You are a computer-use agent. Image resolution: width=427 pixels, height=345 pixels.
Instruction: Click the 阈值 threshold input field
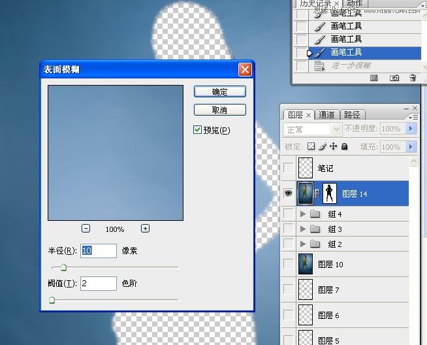click(99, 284)
